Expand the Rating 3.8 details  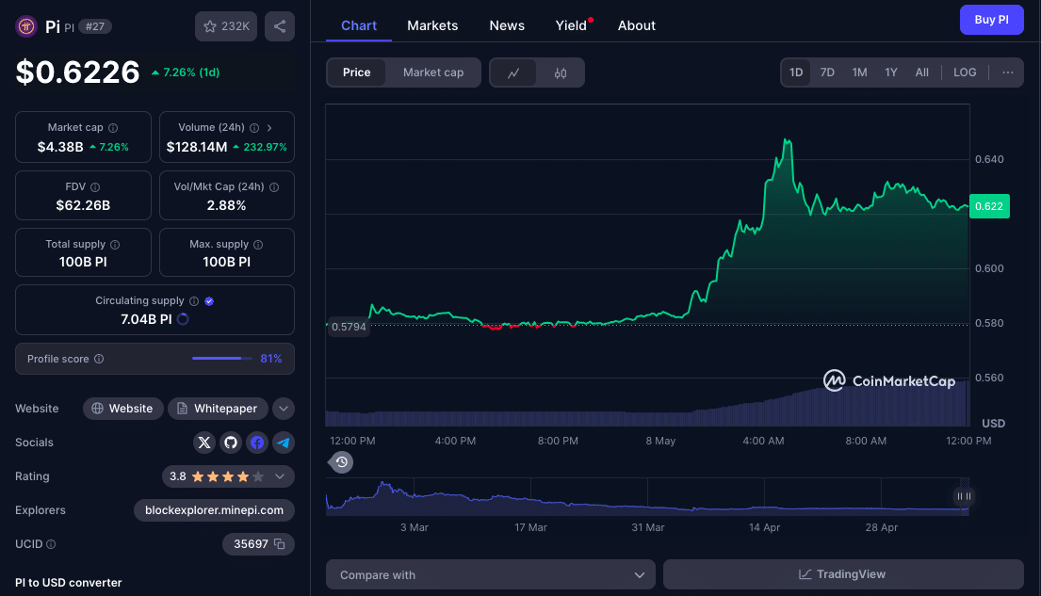280,476
